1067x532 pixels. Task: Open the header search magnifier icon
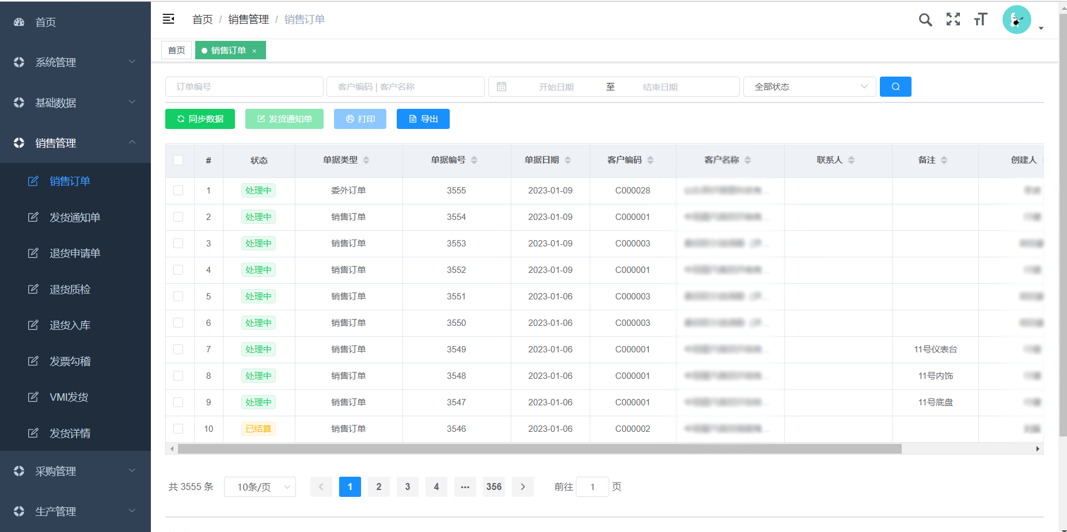pos(925,20)
